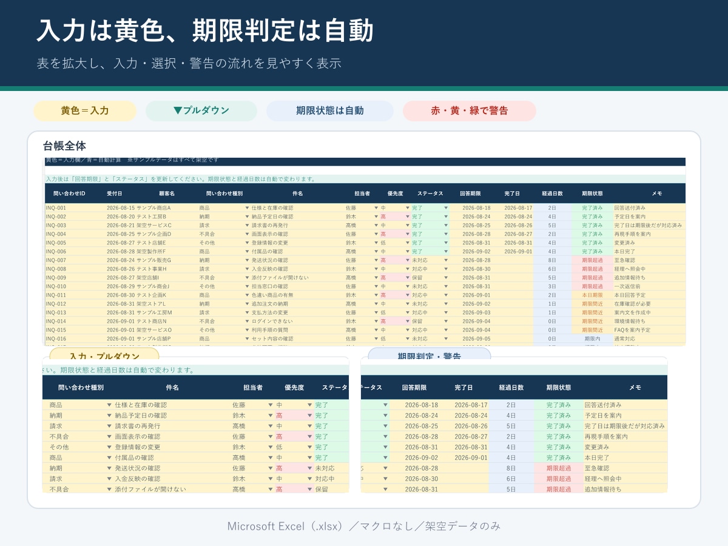The width and height of the screenshot is (728, 546).
Task: Open 担当者 dropdown for 付属品の確認 in 入力・プルダウン panel
Action: click(x=271, y=457)
